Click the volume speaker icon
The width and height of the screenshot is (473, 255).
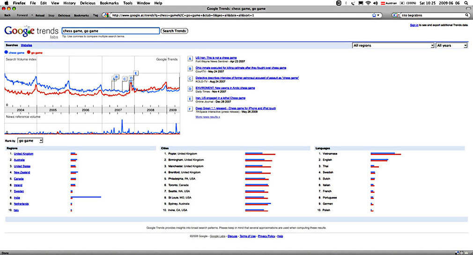click(375, 3)
